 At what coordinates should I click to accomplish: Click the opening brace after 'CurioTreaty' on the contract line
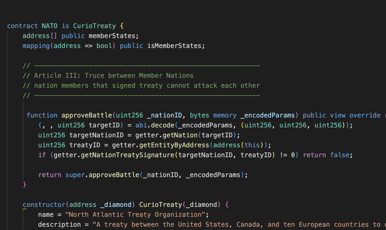click(x=122, y=26)
